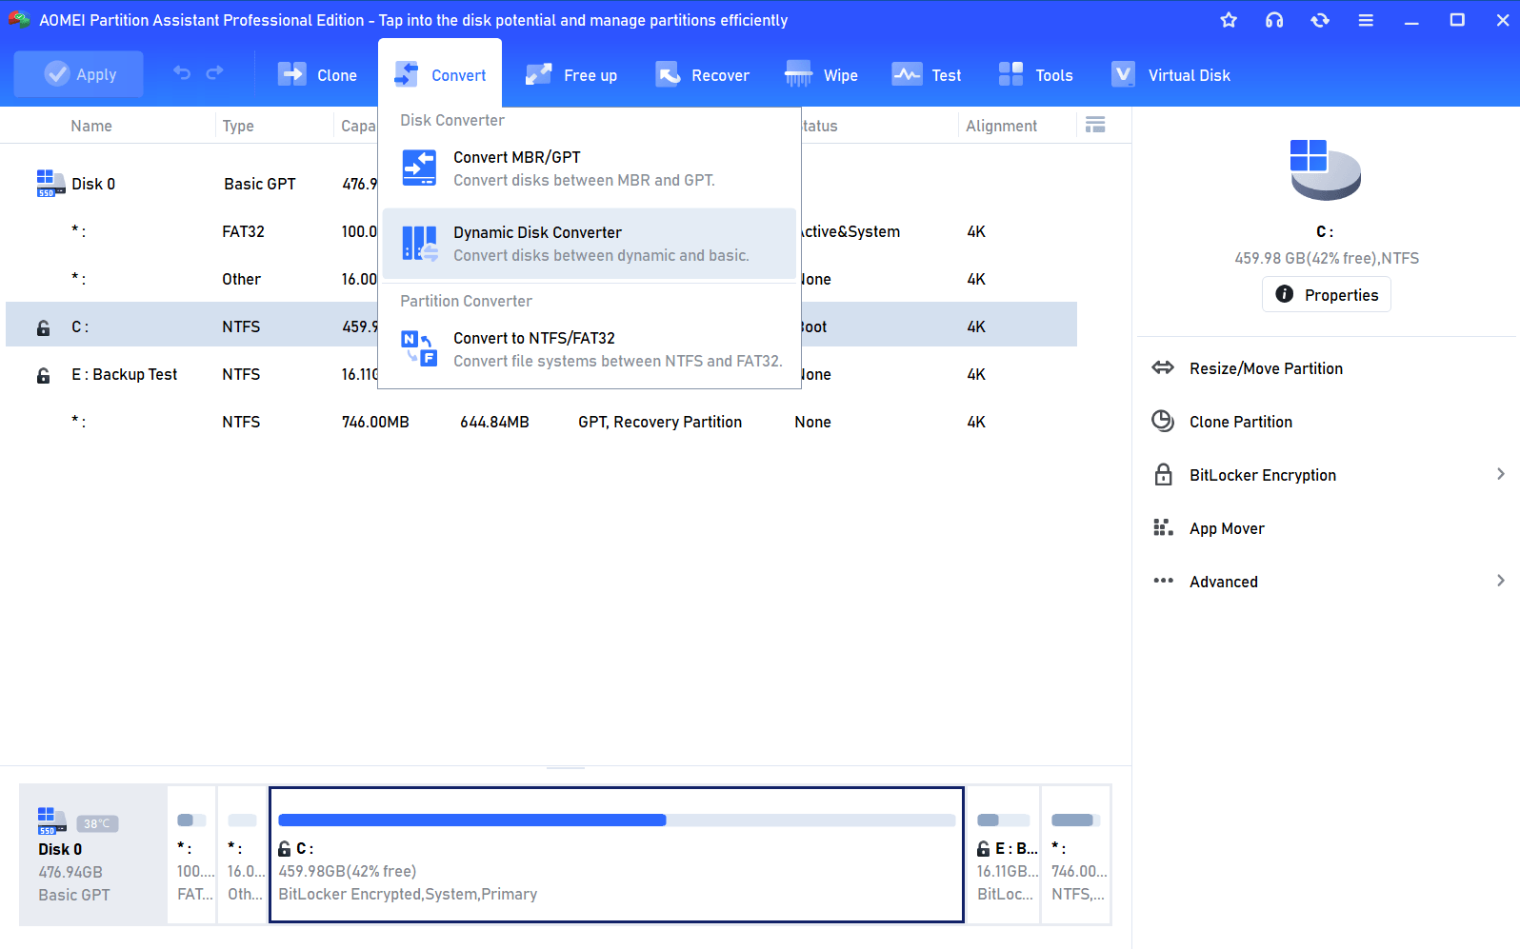Click the redo arrow icon
1520x949 pixels.
tap(215, 73)
